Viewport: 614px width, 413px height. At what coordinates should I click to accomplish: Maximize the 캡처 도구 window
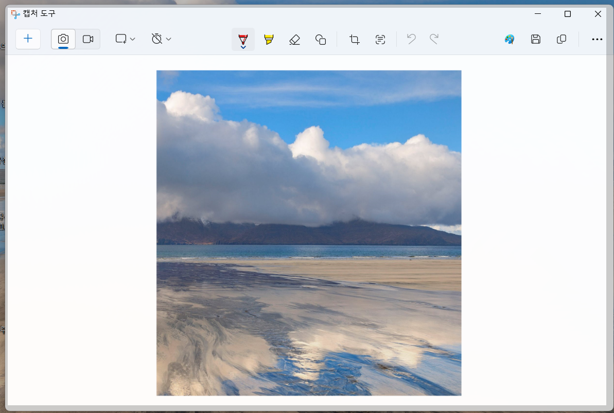pos(567,14)
